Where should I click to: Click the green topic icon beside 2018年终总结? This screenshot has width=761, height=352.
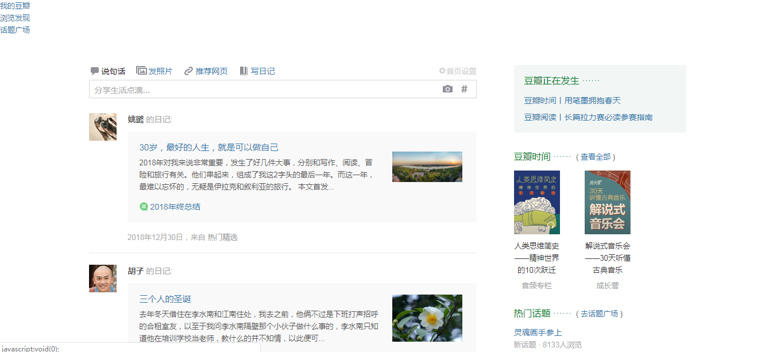coord(144,206)
